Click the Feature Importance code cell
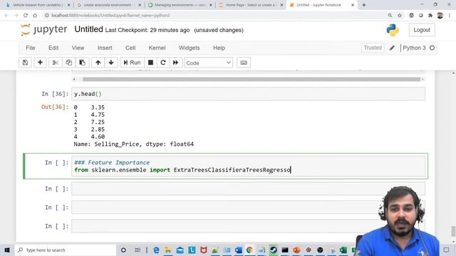The image size is (456, 256). 248,166
